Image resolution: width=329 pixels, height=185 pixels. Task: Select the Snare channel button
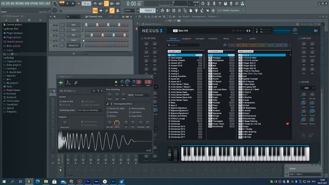coord(74,40)
